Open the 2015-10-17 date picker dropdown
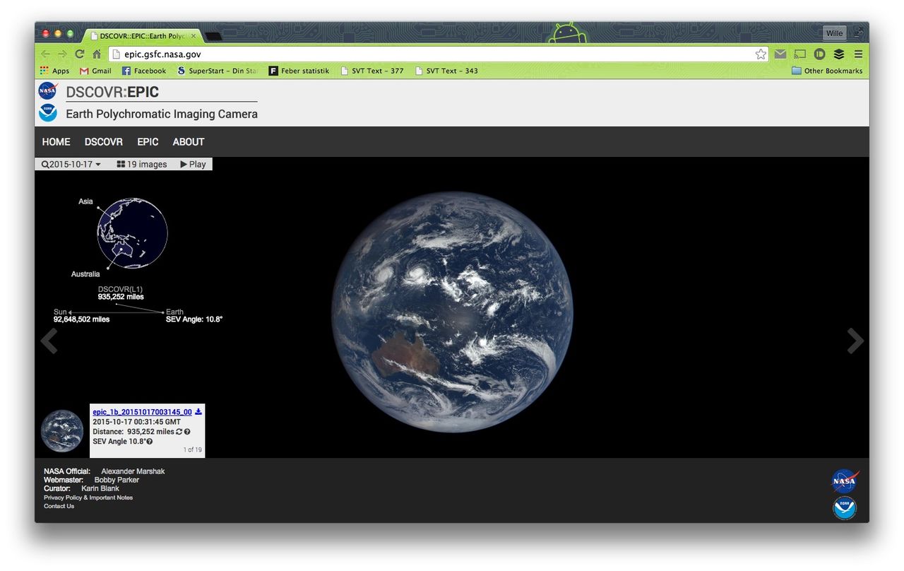This screenshot has width=904, height=571. 71,164
